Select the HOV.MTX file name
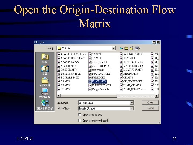The image size is (193, 145). tap(129, 58)
